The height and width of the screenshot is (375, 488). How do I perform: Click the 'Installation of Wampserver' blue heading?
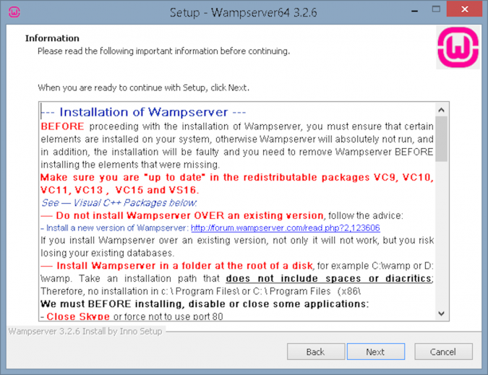click(143, 113)
